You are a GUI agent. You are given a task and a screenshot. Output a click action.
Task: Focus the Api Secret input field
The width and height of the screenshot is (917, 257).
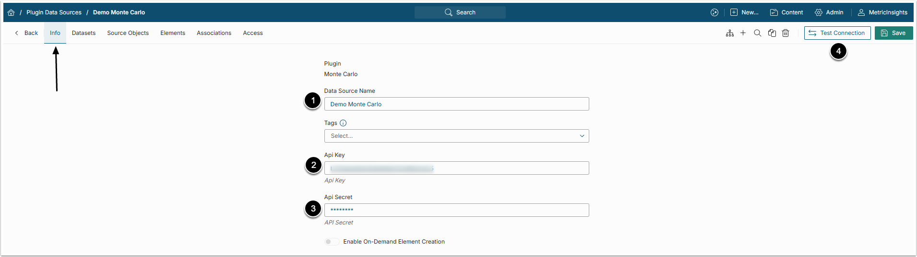(x=456, y=210)
